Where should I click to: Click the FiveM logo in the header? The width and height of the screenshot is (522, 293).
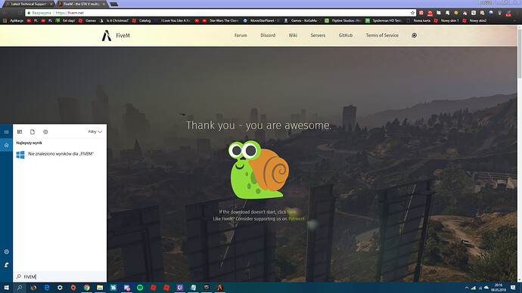116,35
